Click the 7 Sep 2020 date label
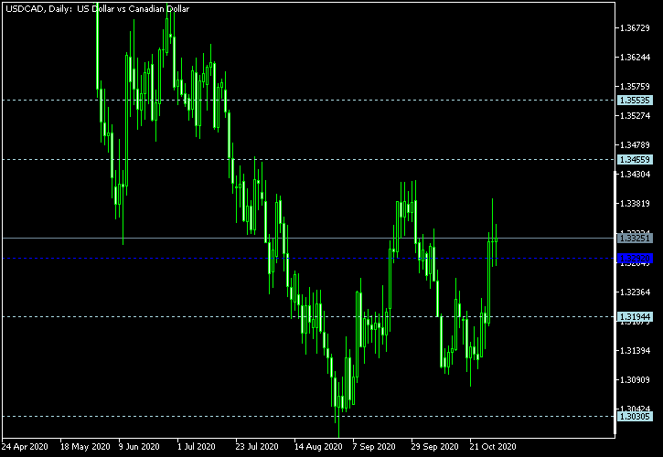 (x=374, y=446)
